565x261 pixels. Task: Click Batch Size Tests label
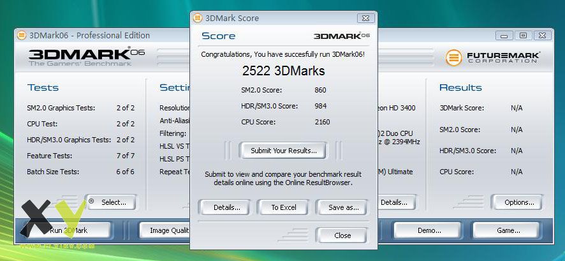tap(52, 172)
